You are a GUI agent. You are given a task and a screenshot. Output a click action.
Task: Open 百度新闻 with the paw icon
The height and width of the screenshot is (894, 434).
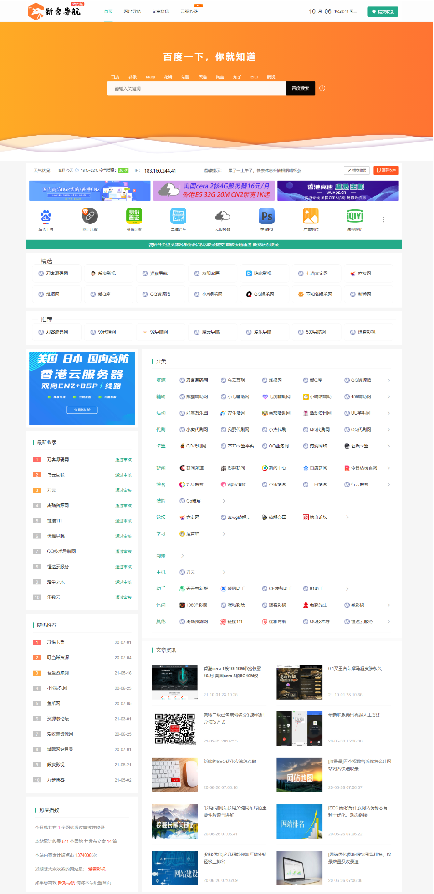tap(315, 468)
